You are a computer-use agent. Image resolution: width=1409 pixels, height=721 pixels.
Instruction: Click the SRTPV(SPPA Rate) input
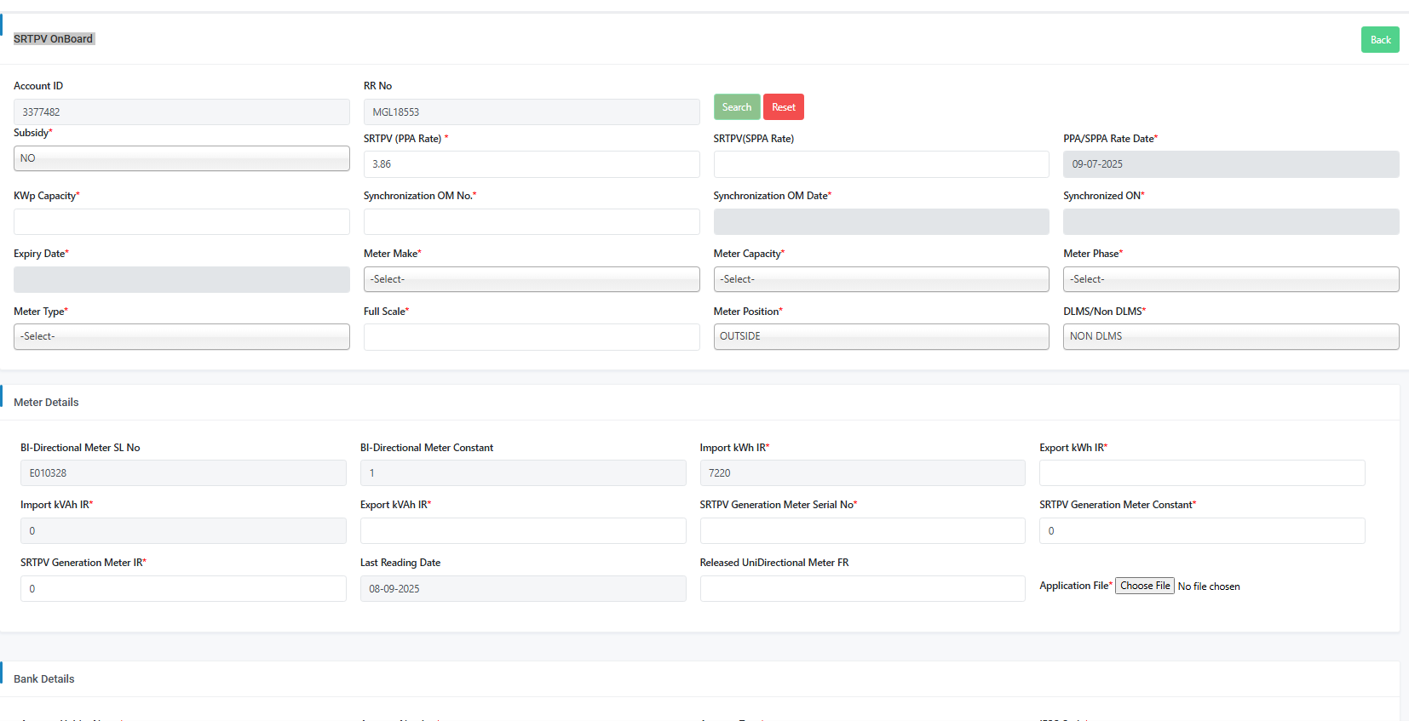881,164
